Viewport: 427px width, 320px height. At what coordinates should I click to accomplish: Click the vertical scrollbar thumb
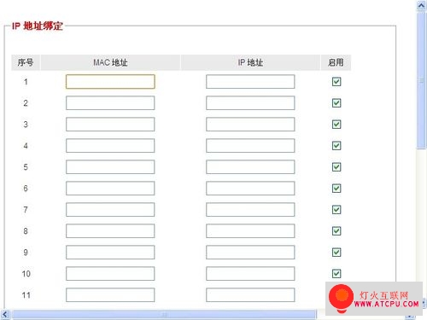coord(421,80)
